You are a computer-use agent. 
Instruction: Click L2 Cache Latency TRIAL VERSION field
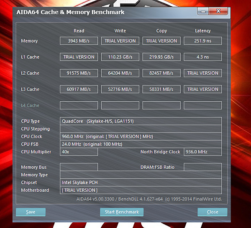click(x=202, y=73)
